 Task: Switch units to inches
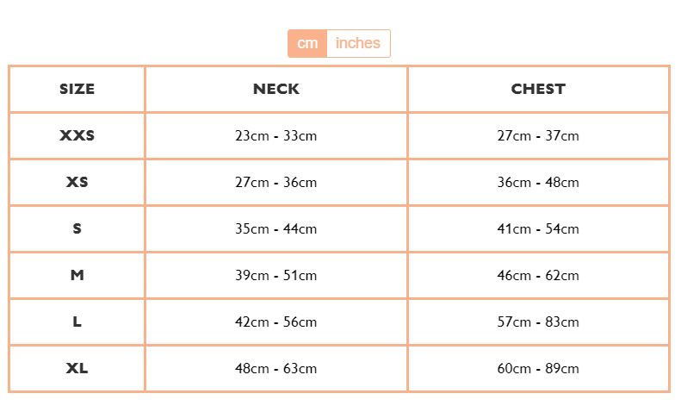pyautogui.click(x=358, y=43)
